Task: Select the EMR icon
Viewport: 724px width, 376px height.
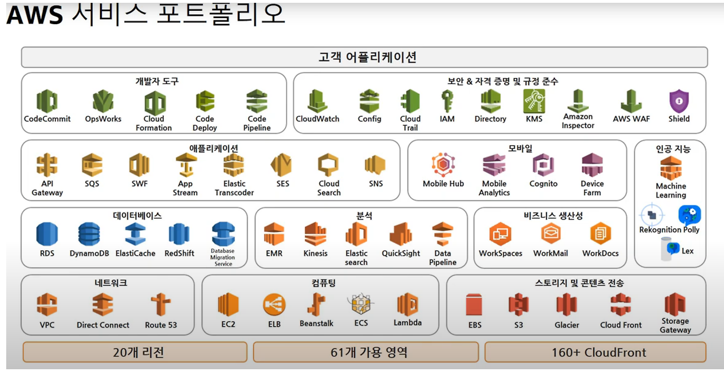Action: pyautogui.click(x=274, y=234)
